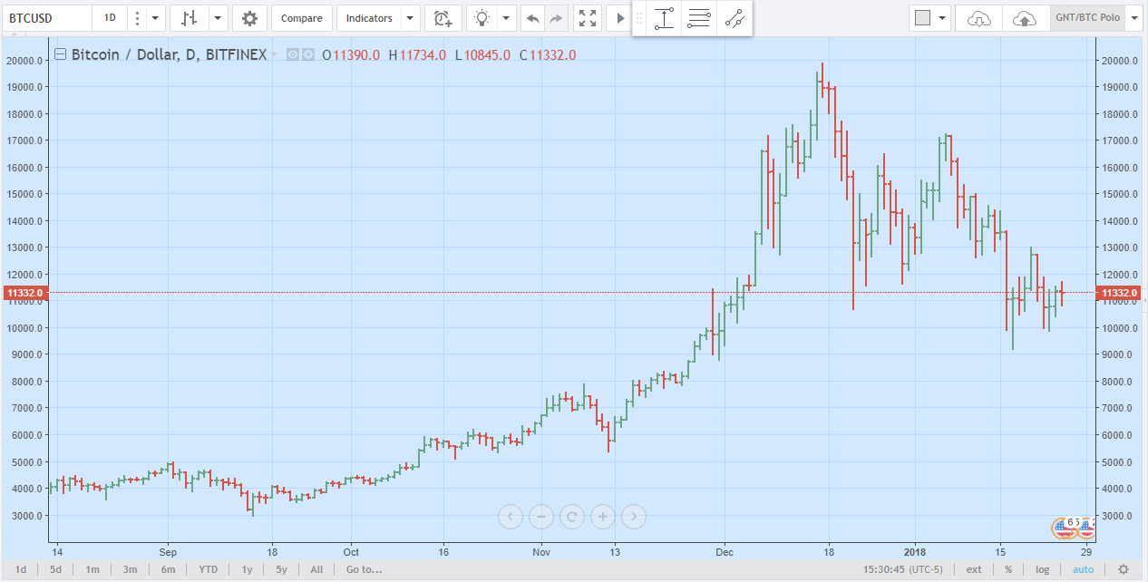1148x582 pixels.
Task: Expand the GNT/BTC Polo dropdown arrow
Action: [1133, 18]
